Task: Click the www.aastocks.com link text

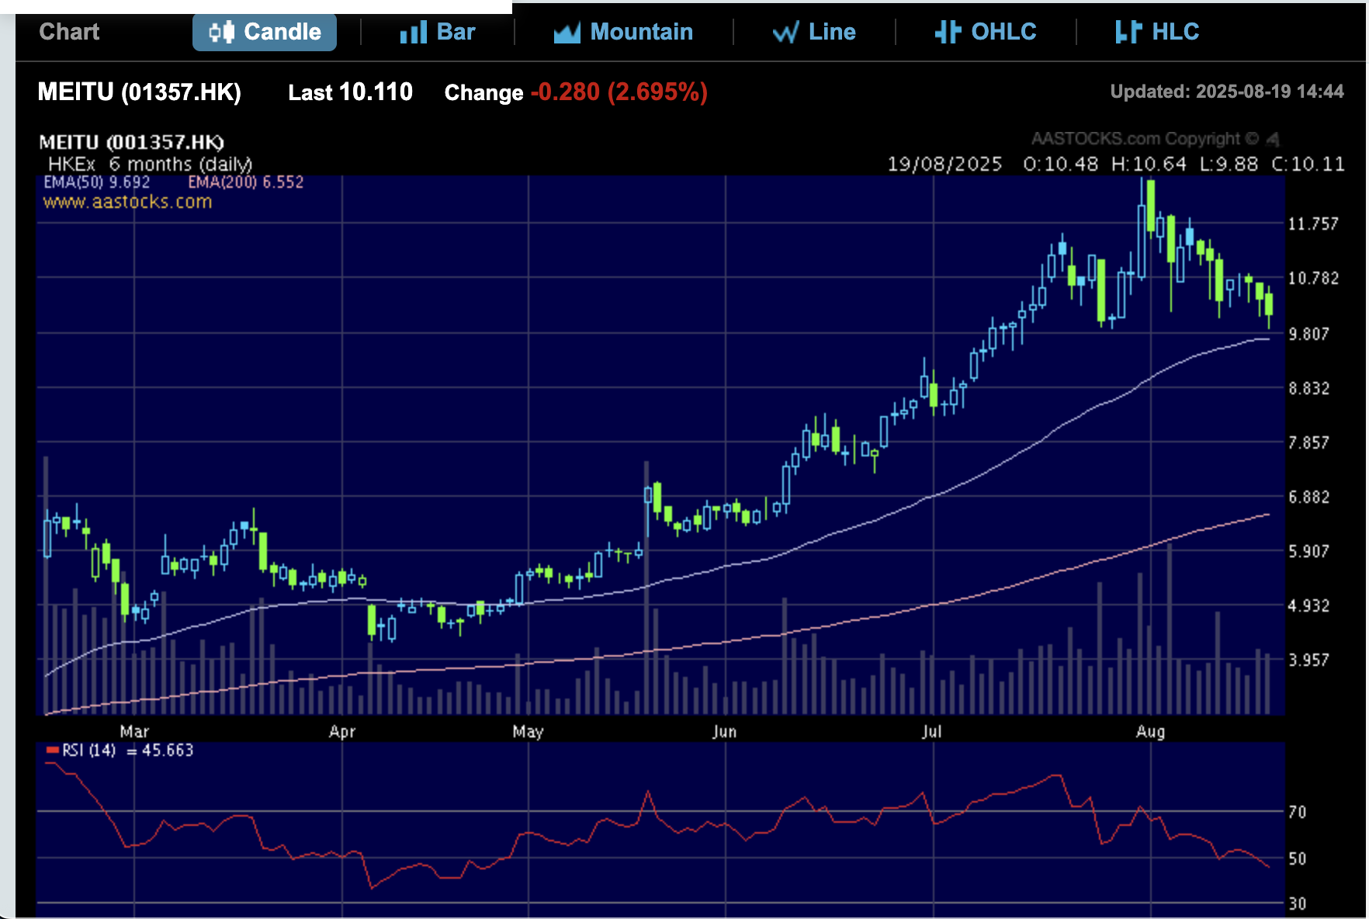Action: (127, 202)
